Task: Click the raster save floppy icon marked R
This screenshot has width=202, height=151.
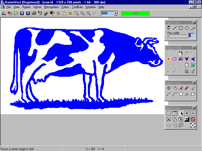Action: pos(28,13)
